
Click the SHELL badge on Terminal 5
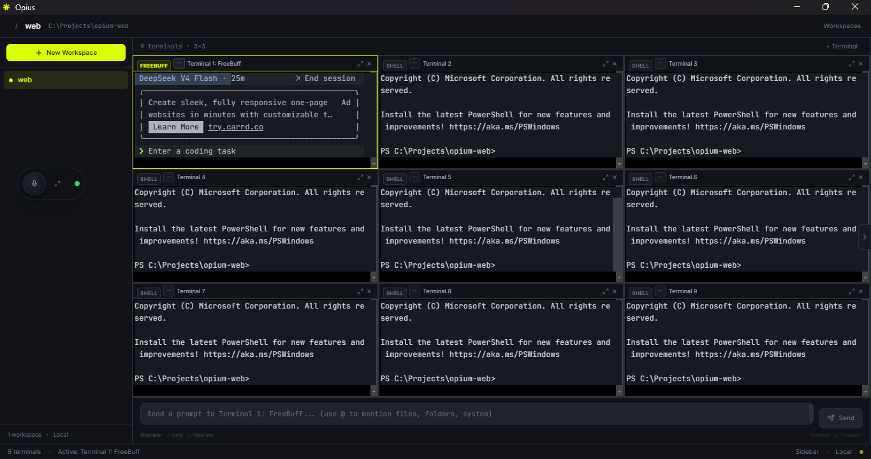(x=395, y=179)
